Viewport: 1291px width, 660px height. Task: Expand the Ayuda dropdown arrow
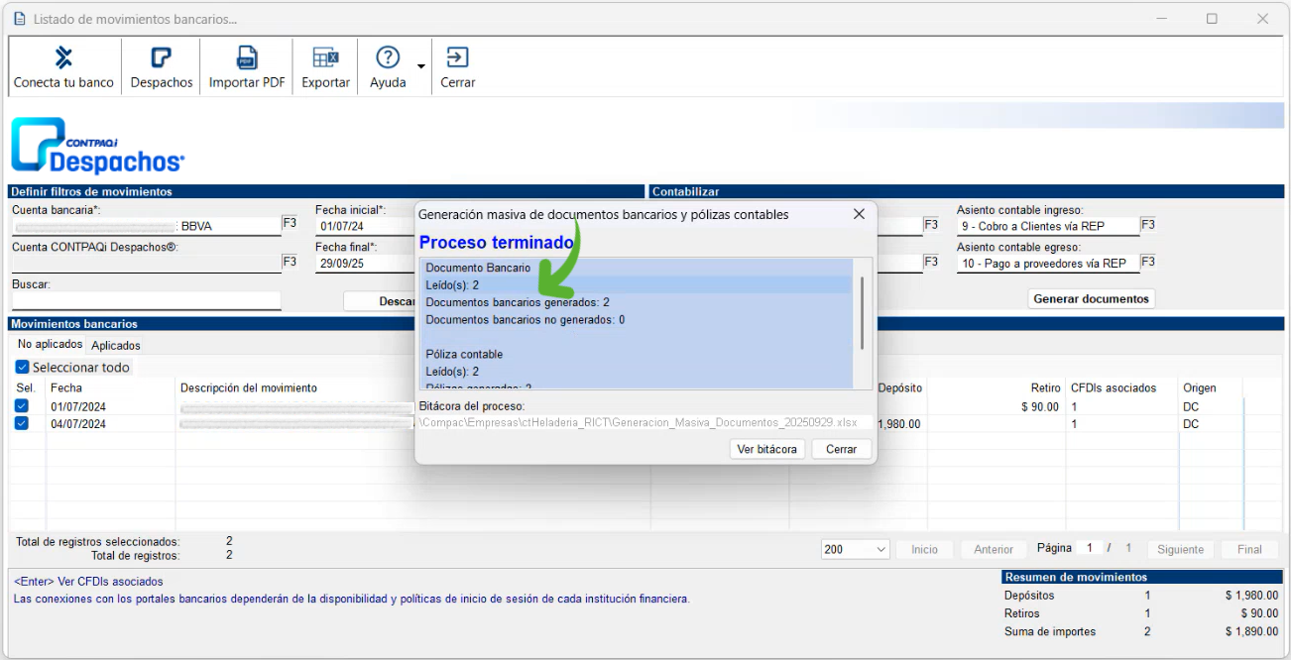420,67
